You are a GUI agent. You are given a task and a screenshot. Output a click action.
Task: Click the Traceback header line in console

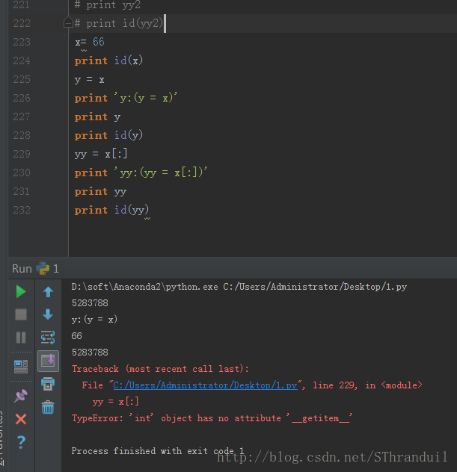160,369
